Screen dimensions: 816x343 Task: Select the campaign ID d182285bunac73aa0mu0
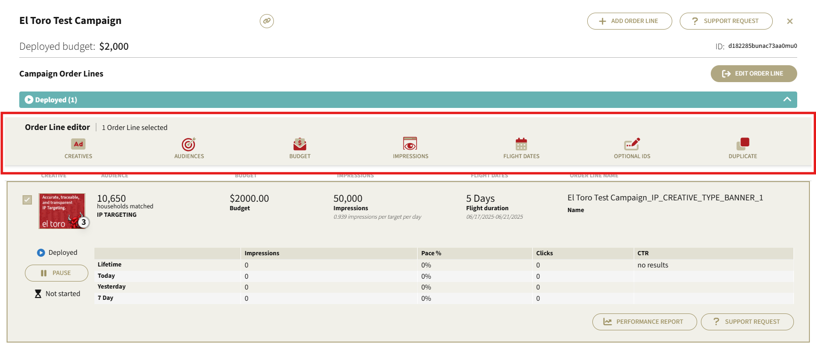[762, 46]
